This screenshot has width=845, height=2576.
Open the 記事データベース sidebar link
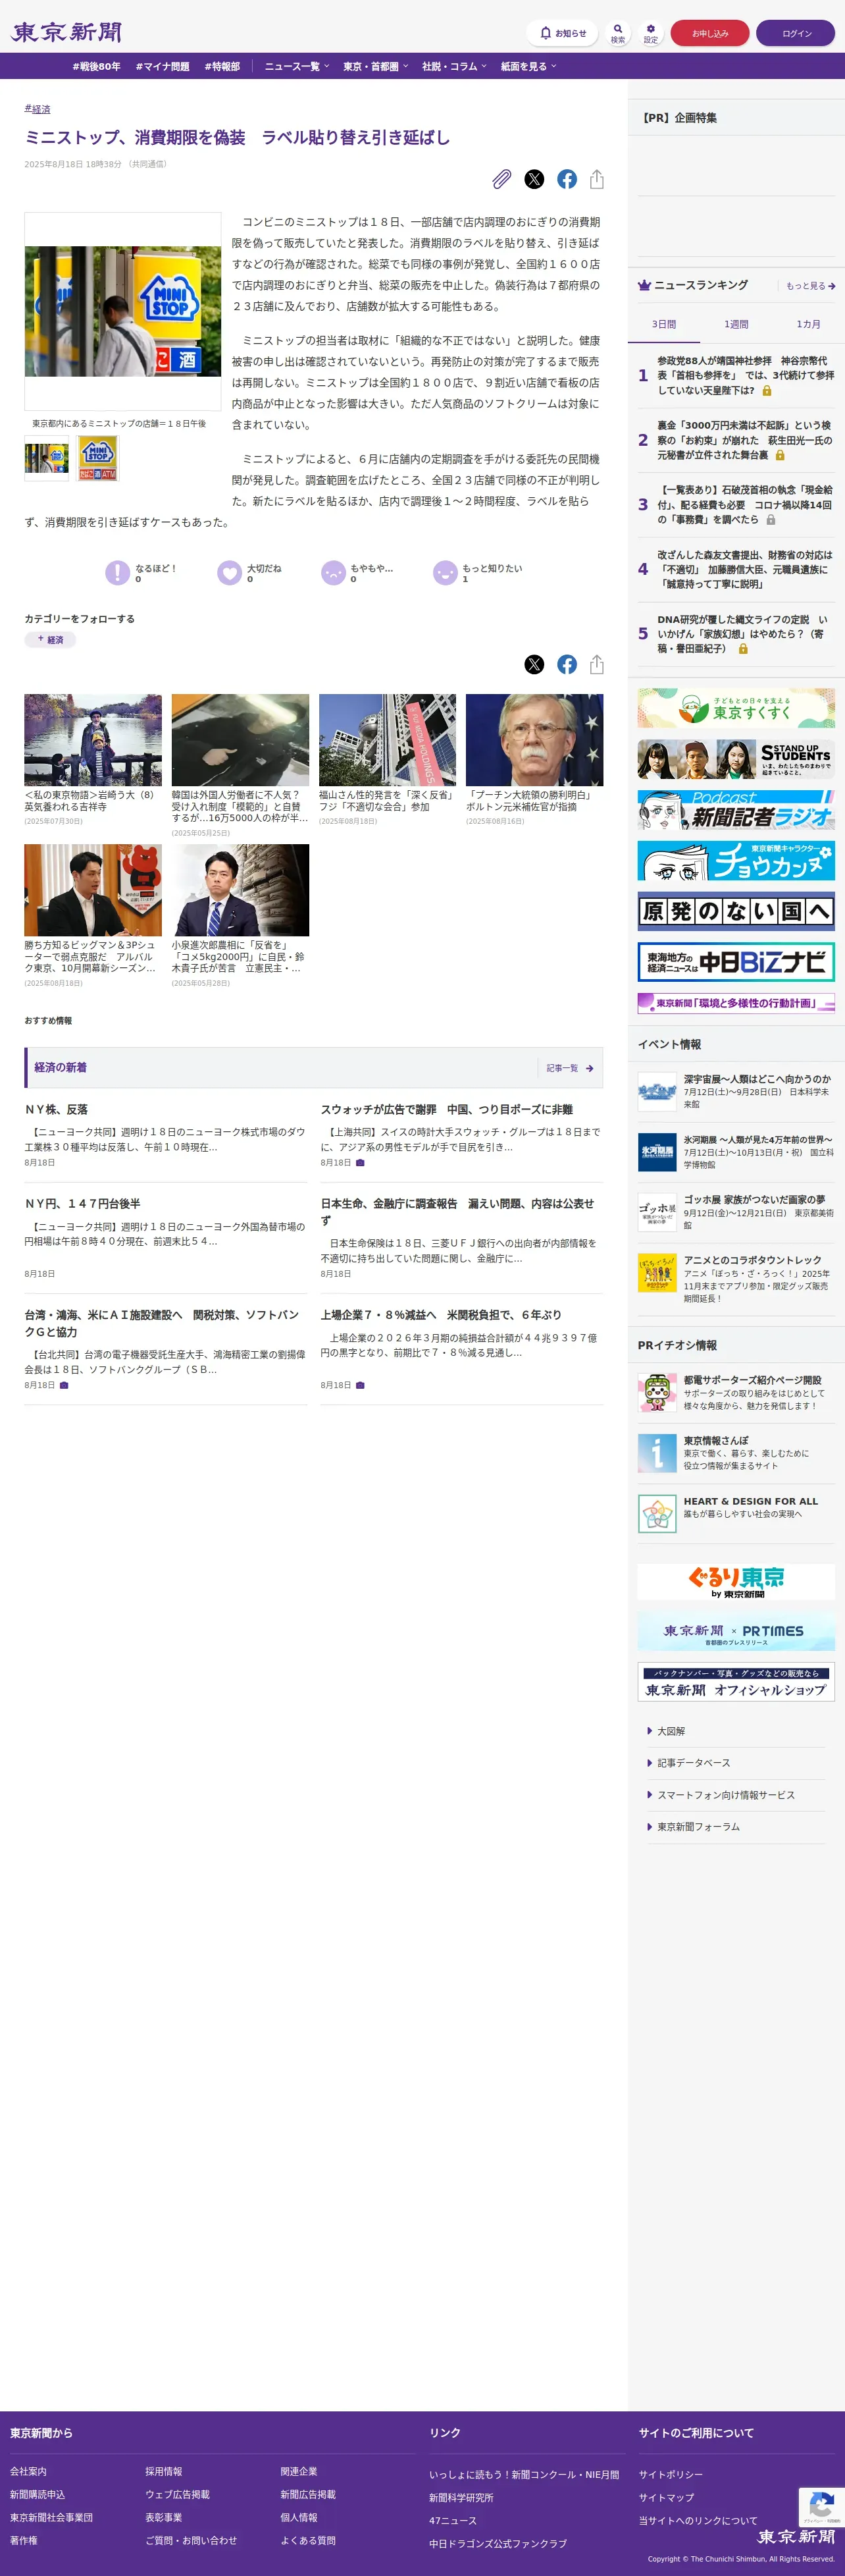(x=693, y=1763)
